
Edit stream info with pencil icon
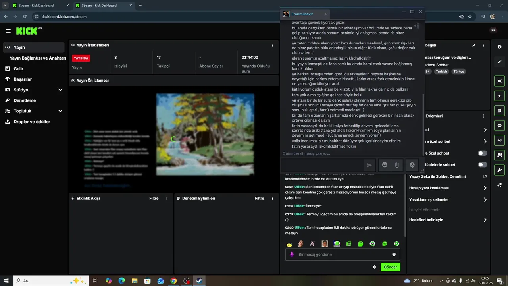[474, 45]
